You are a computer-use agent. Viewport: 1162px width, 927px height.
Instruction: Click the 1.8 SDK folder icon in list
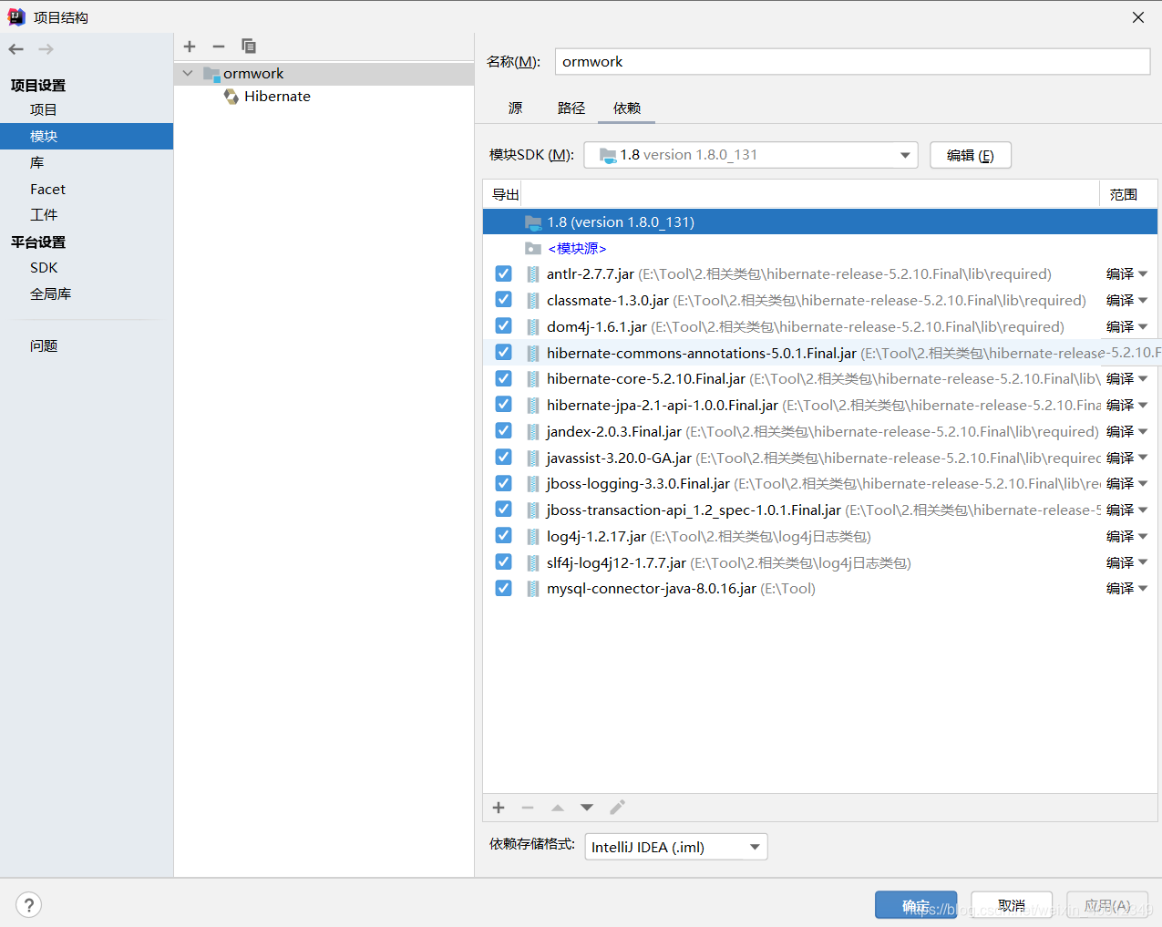pos(533,222)
